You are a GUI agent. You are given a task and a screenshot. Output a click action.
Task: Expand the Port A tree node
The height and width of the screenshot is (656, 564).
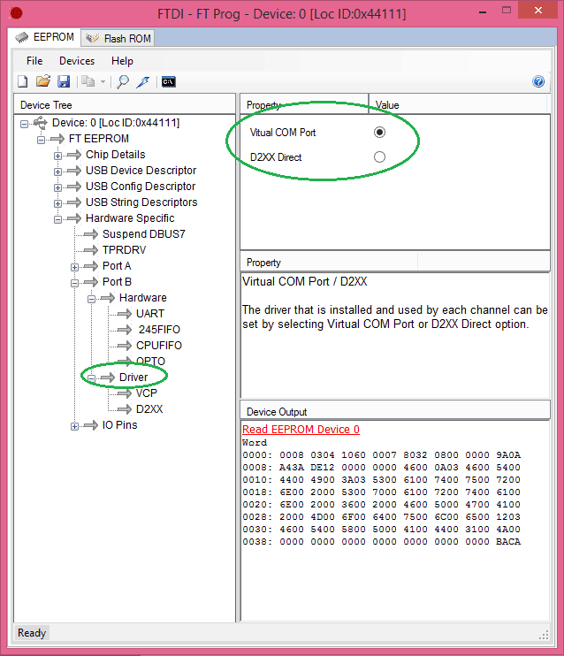pyautogui.click(x=75, y=266)
